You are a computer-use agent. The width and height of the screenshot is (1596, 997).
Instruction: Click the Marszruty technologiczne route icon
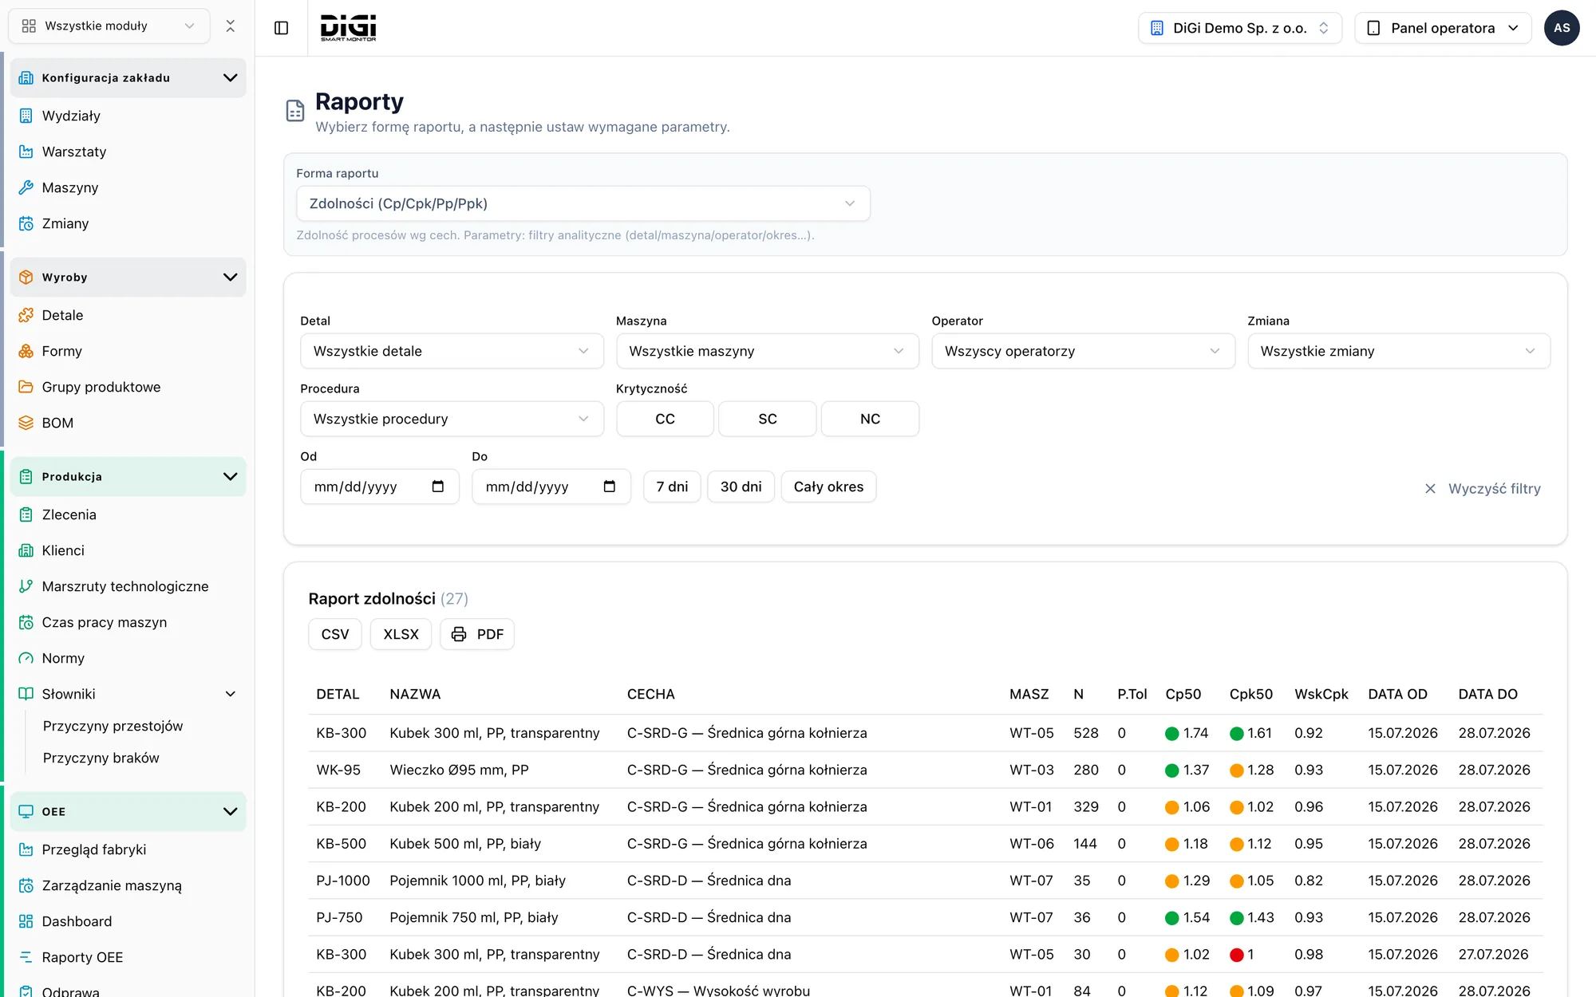(26, 586)
